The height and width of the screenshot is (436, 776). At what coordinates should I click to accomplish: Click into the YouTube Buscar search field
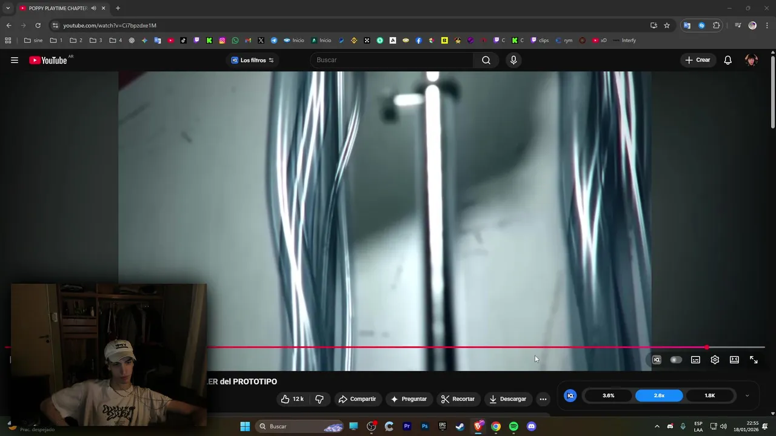391,60
